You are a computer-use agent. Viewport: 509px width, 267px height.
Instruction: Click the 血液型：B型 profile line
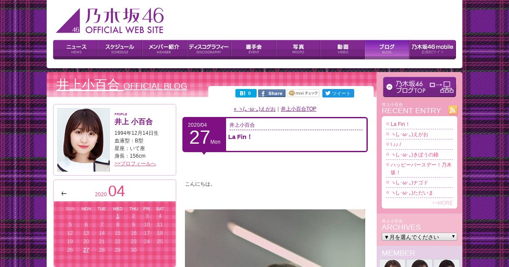pos(129,141)
